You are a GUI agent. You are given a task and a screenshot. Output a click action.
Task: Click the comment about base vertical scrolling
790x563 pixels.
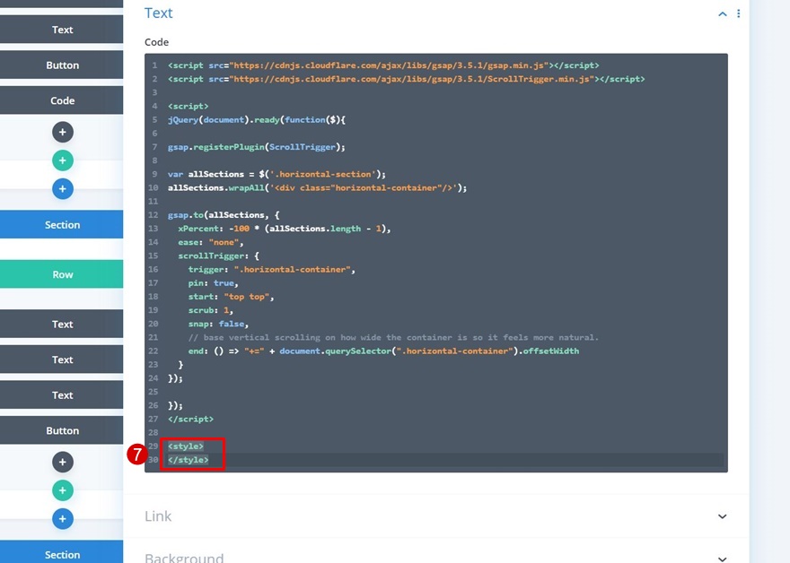pyautogui.click(x=393, y=337)
